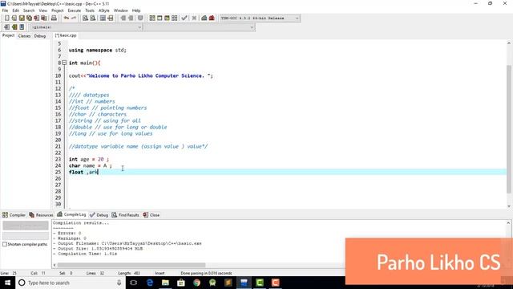Select the Compile Log bottom tab

71,214
